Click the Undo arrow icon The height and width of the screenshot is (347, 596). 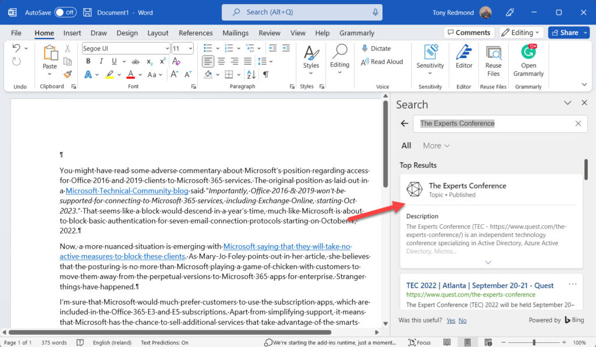pos(16,48)
